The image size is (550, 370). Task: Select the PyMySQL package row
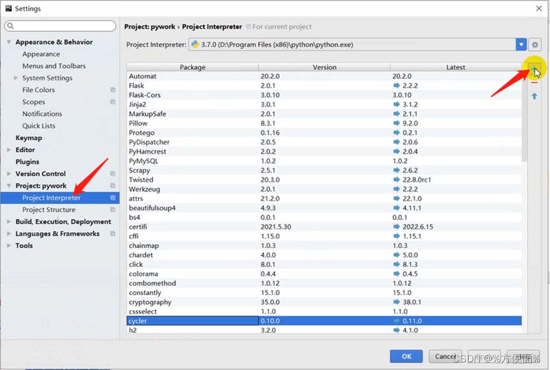tap(324, 161)
